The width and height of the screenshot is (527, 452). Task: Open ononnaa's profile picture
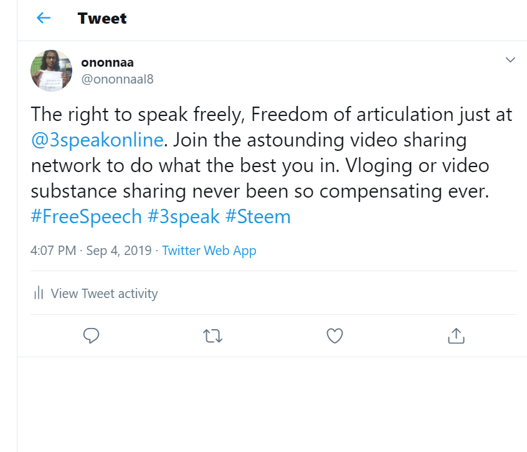click(52, 70)
